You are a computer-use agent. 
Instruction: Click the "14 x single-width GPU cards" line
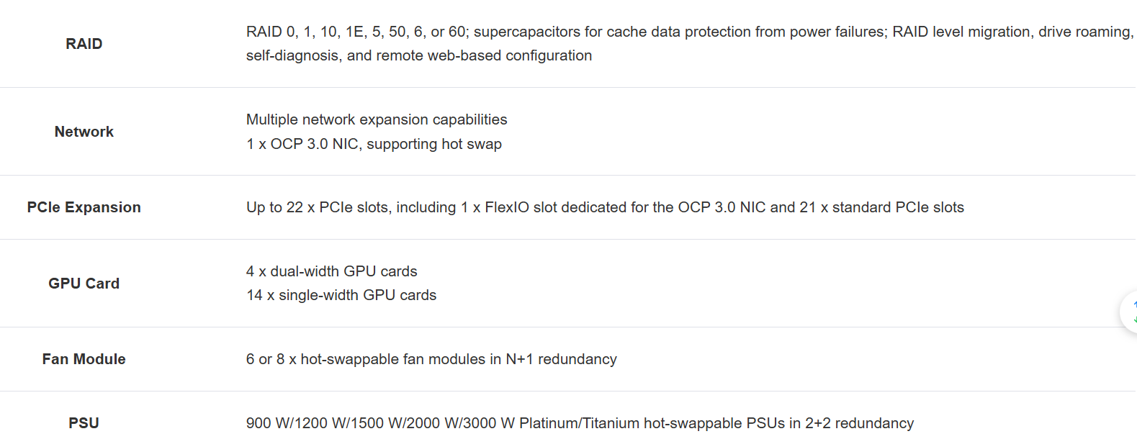(x=341, y=295)
